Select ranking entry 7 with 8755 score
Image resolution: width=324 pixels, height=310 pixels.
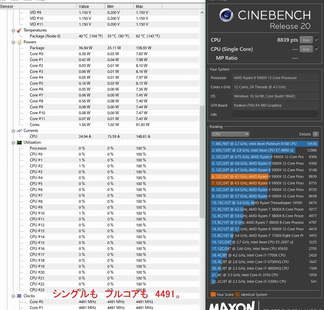tap(265, 183)
